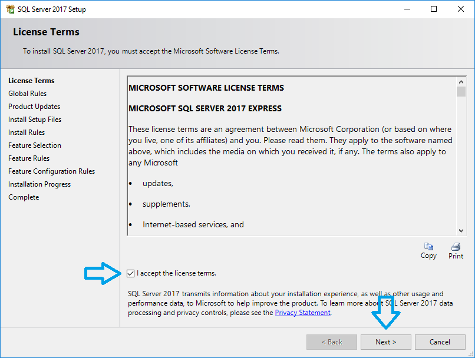Select Global Rules in sidebar
475x358 pixels.
pyautogui.click(x=27, y=94)
